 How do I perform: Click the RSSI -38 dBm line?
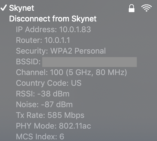click(x=43, y=94)
